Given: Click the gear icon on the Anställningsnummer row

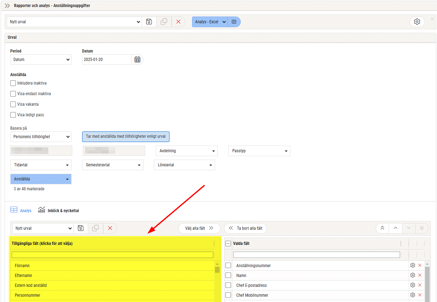Looking at the screenshot, I should tap(413, 265).
